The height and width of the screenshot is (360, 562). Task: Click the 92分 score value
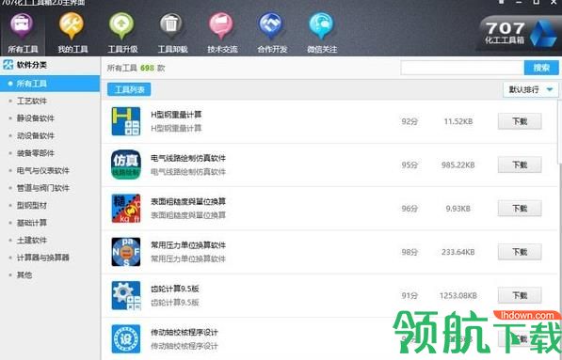(x=409, y=121)
